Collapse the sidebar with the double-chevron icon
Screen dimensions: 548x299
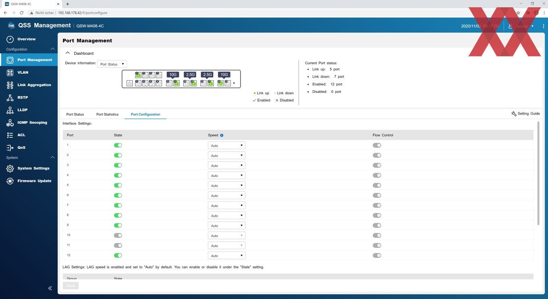point(50,288)
